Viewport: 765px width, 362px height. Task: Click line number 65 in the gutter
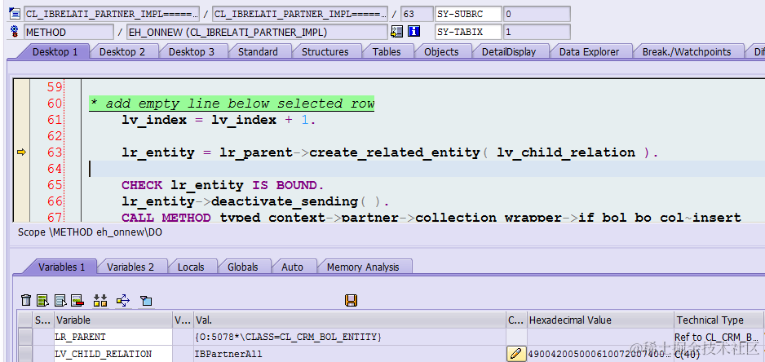pos(55,185)
